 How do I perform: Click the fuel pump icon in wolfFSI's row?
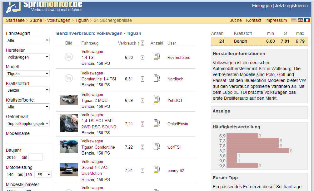coord(157,146)
